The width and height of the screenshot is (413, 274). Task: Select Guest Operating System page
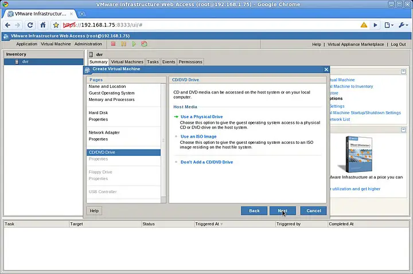111,93
